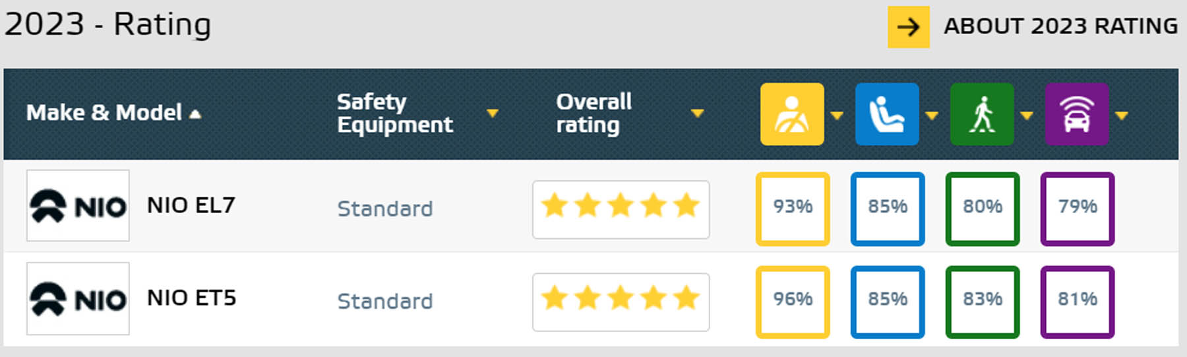1187x357 pixels.
Task: Open the ABOUT 2023 RATING link
Action: pos(1060,26)
